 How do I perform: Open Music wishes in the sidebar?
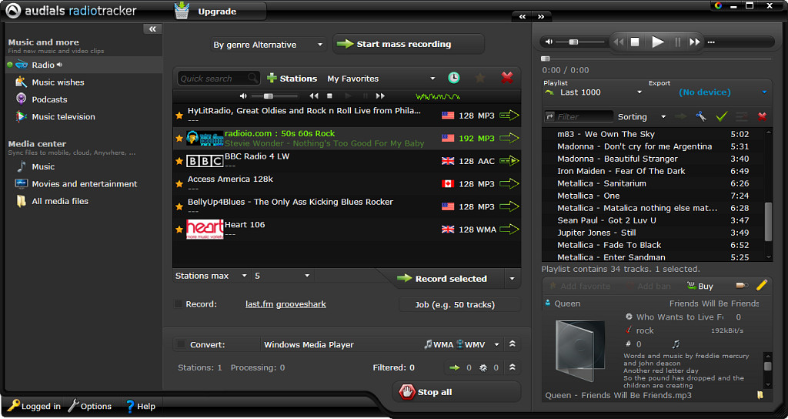point(58,82)
